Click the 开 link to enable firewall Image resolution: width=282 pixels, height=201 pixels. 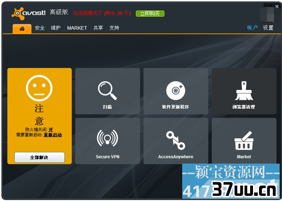(x=51, y=129)
